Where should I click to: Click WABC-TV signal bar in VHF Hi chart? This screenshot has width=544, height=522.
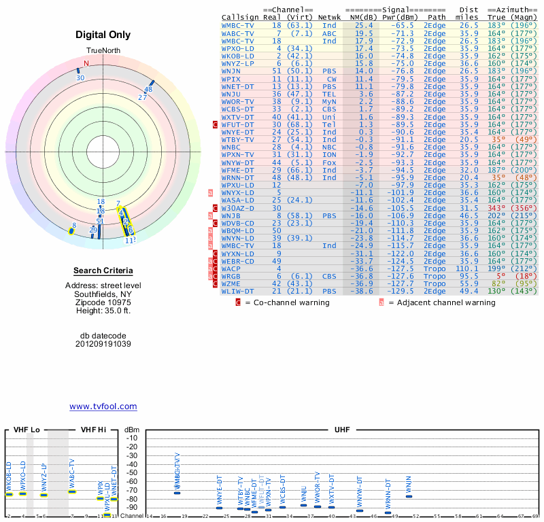tap(71, 491)
